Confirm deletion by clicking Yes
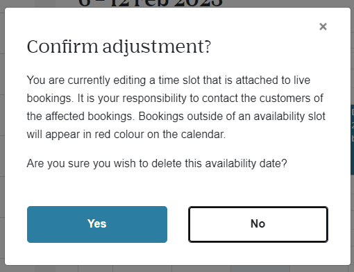 coord(97,224)
